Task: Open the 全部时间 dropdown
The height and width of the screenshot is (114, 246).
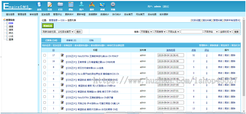Action: (x=226, y=32)
